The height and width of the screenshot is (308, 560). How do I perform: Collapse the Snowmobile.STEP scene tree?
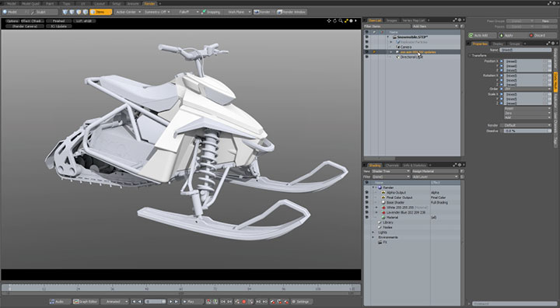[388, 37]
